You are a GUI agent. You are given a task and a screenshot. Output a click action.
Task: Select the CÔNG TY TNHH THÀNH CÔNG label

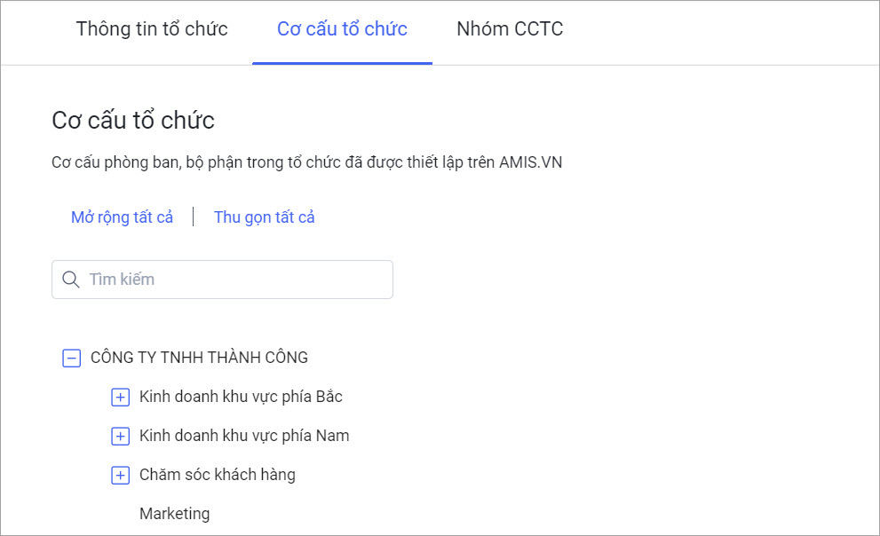[x=199, y=359]
